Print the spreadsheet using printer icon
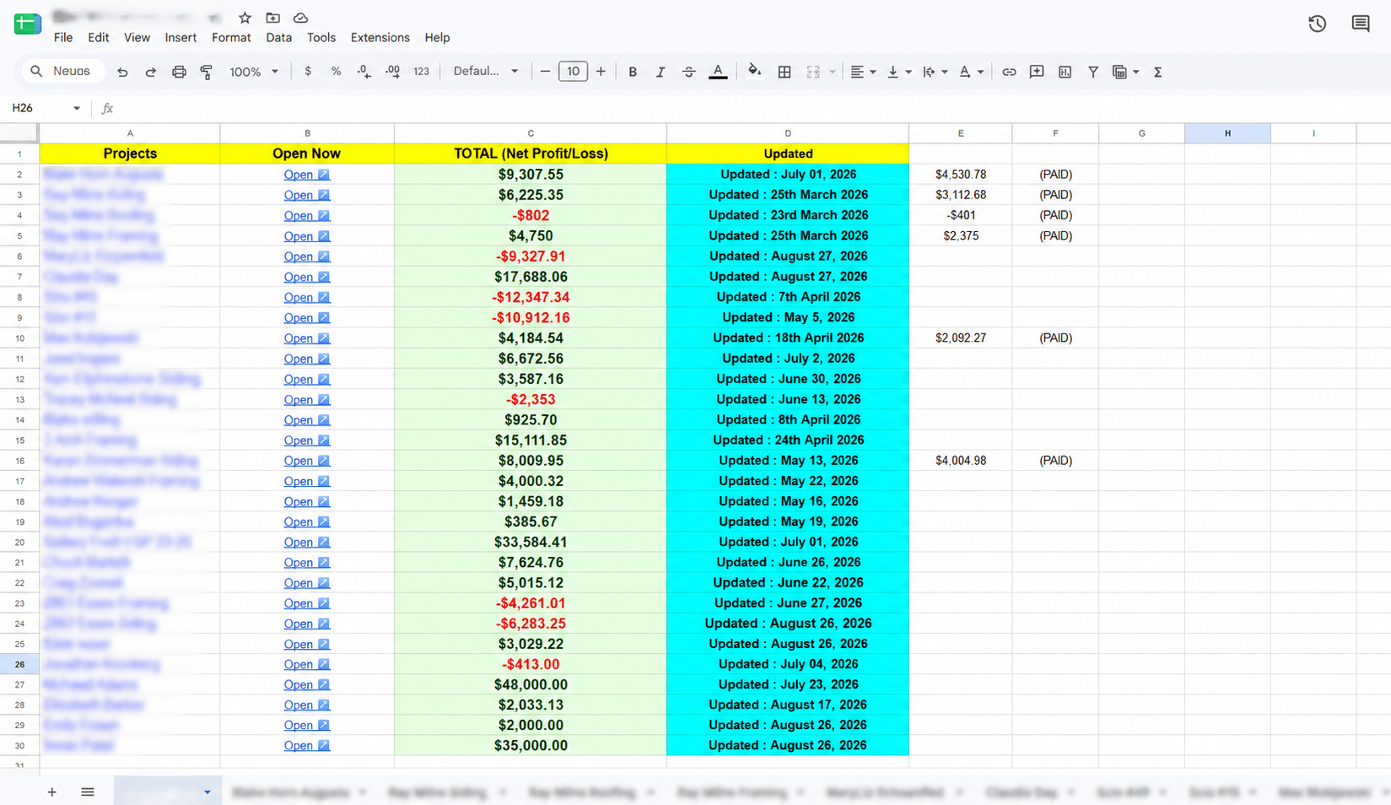The height and width of the screenshot is (805, 1391). [179, 72]
